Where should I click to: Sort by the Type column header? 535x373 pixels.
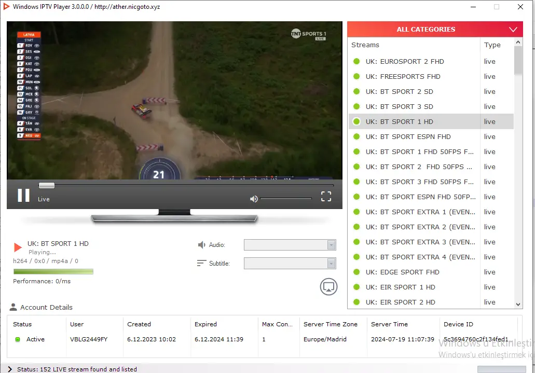point(497,45)
